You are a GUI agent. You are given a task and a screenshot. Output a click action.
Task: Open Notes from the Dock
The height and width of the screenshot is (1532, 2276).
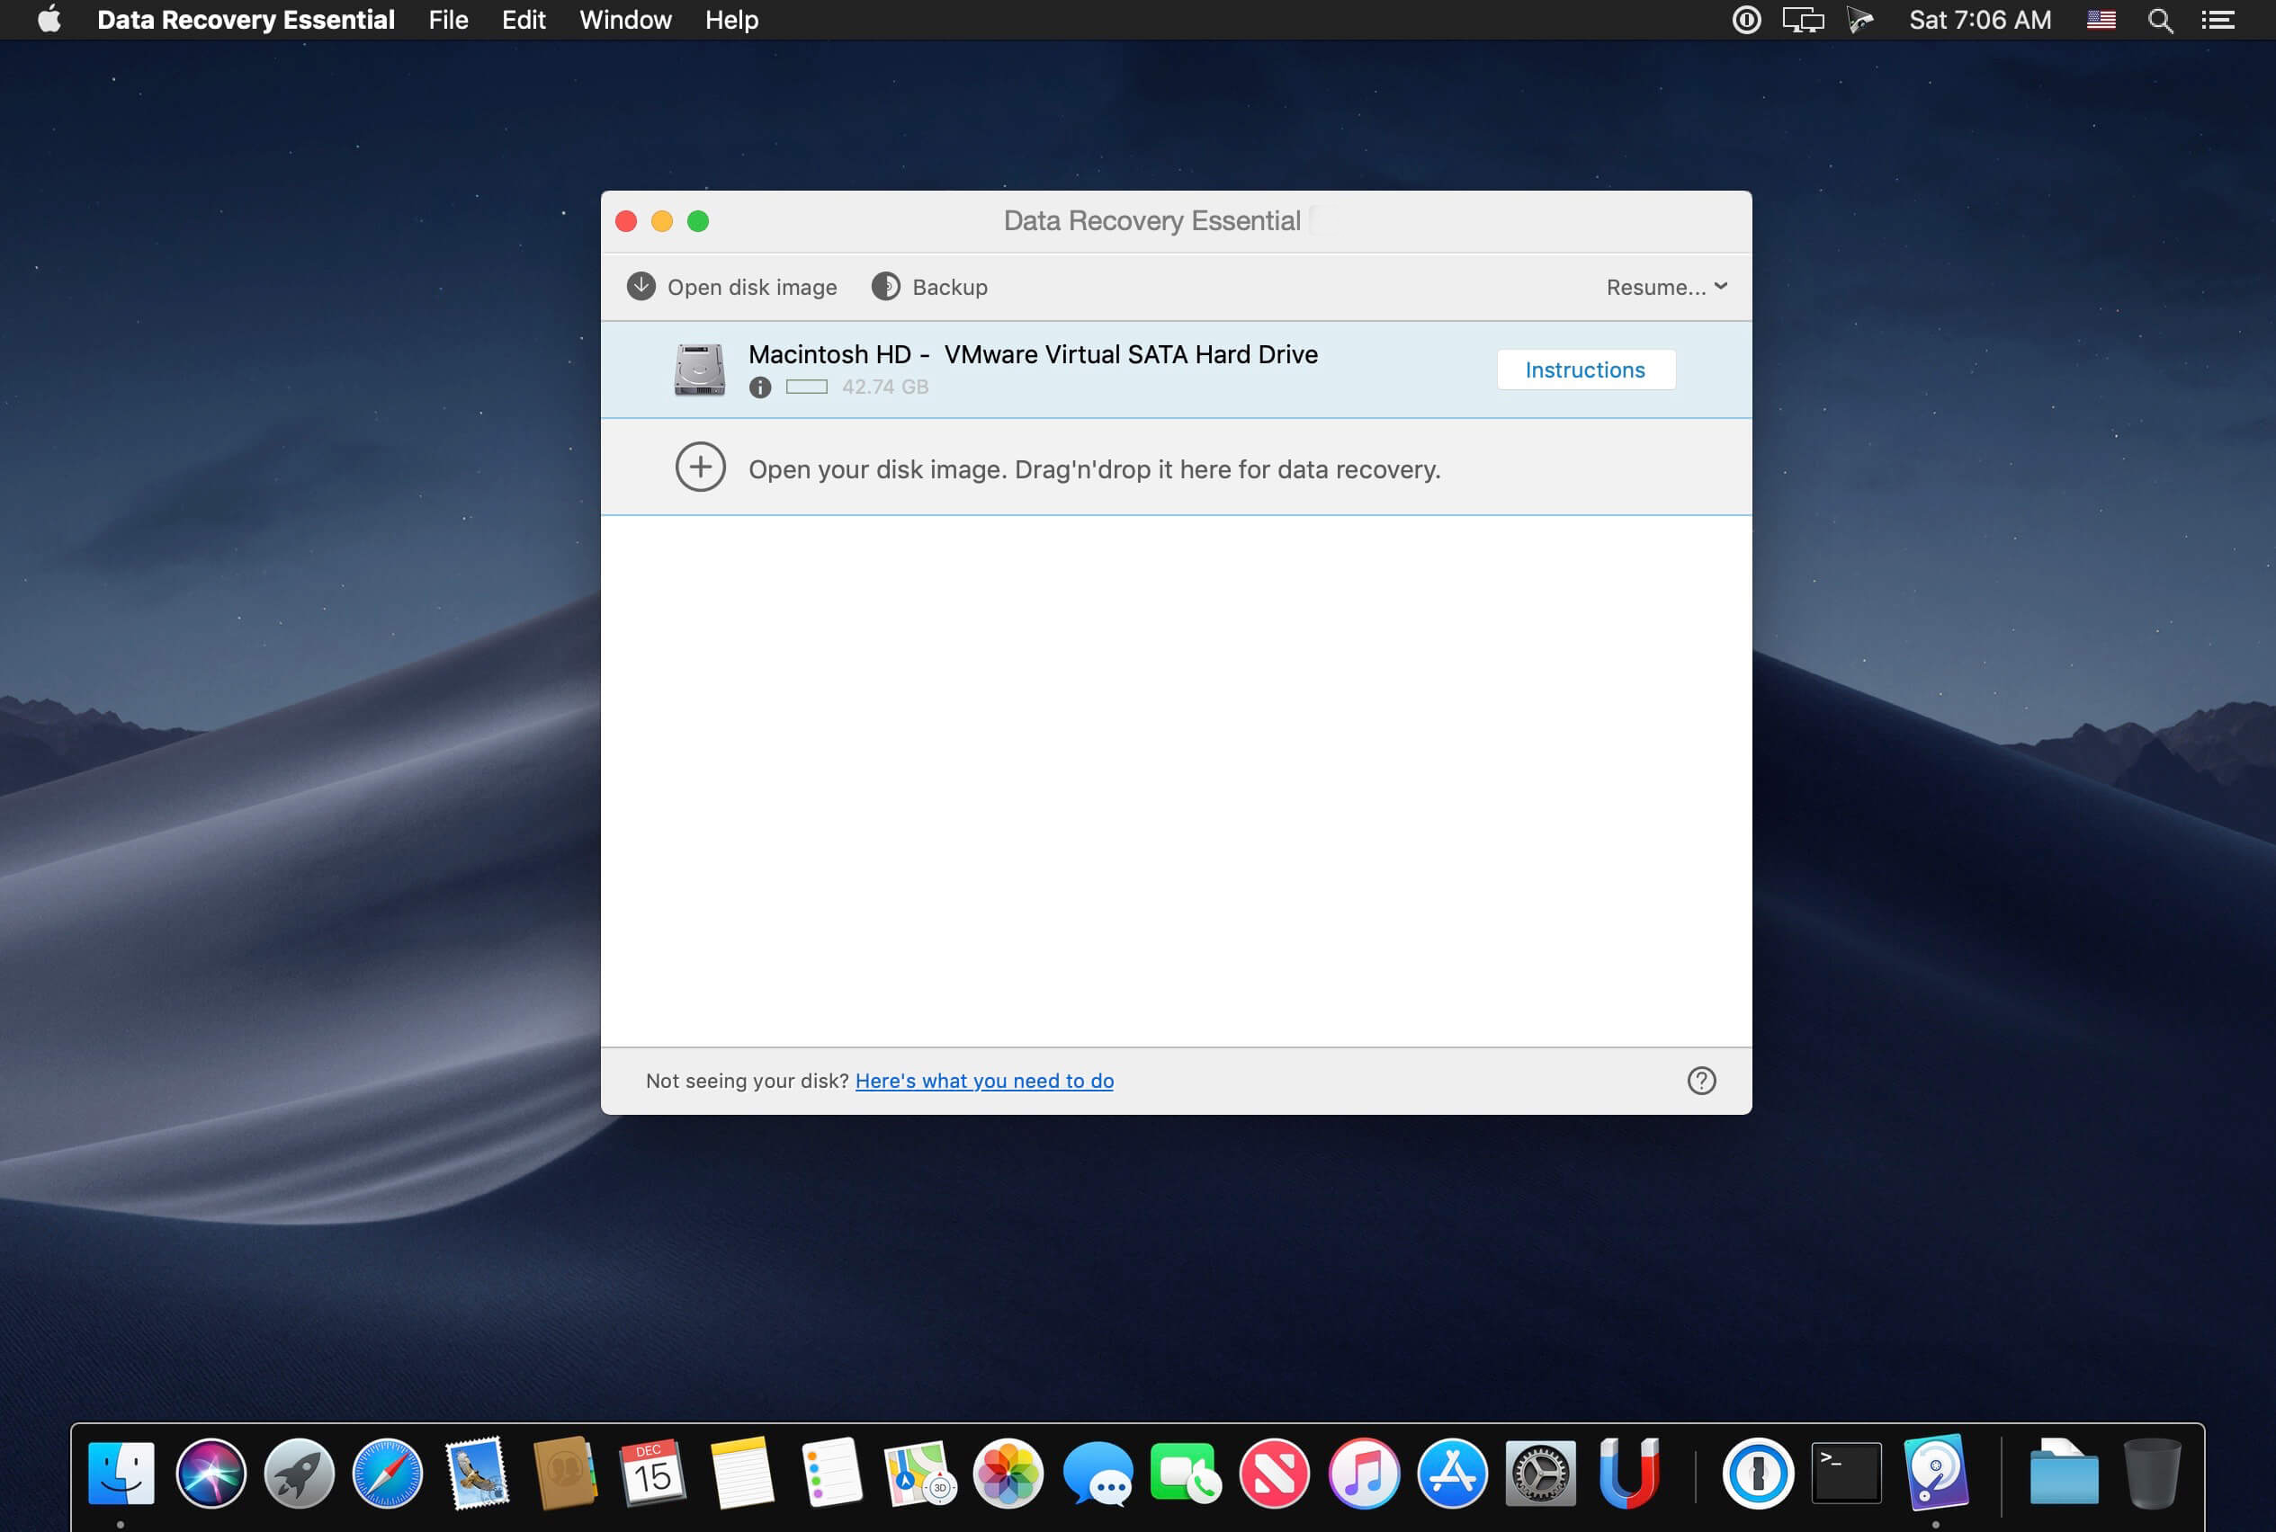pyautogui.click(x=742, y=1473)
